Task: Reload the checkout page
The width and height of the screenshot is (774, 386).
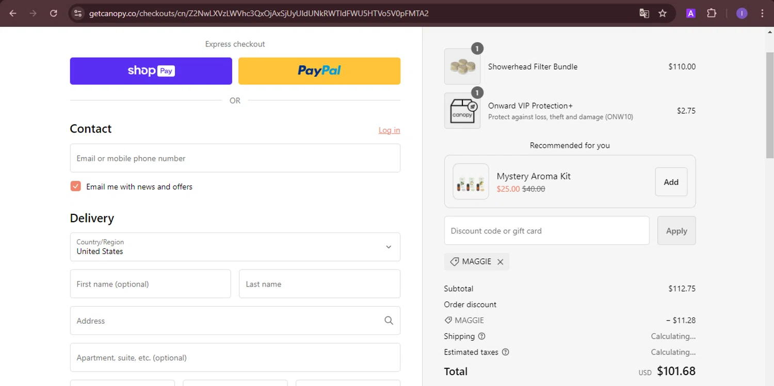Action: pos(53,13)
